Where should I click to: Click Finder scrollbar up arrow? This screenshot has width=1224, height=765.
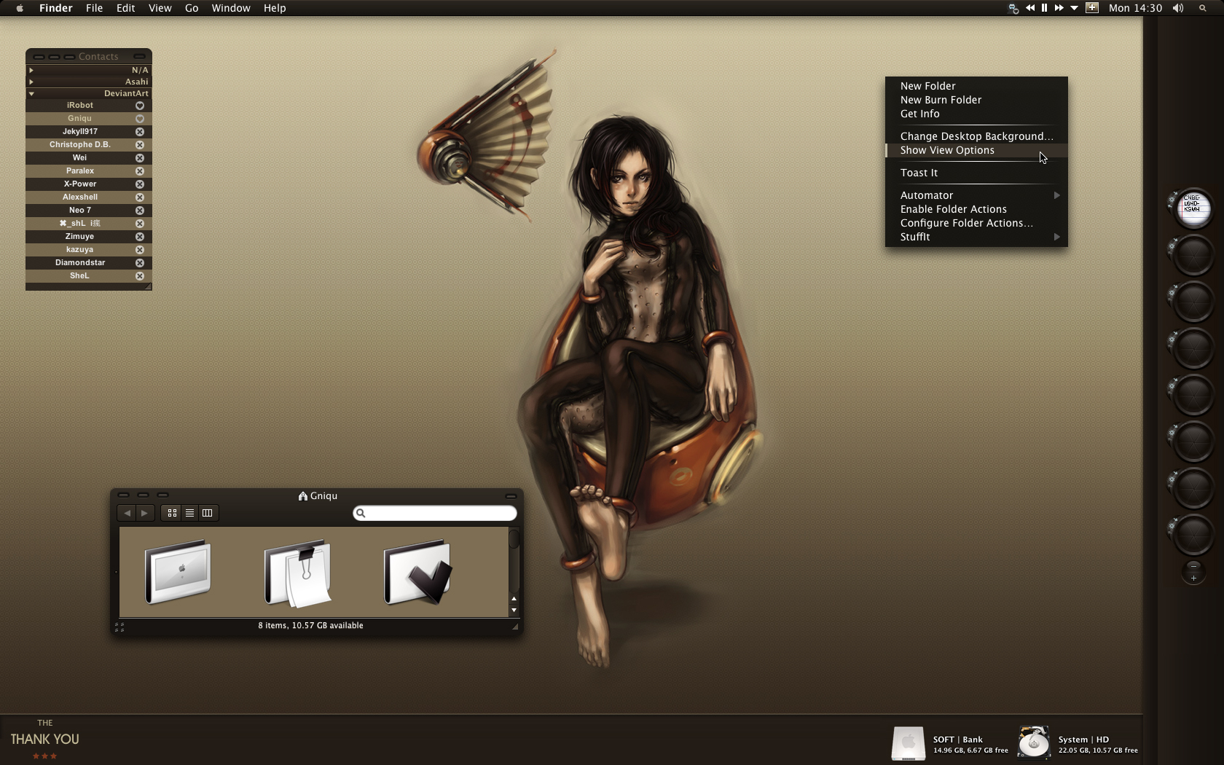coord(514,599)
